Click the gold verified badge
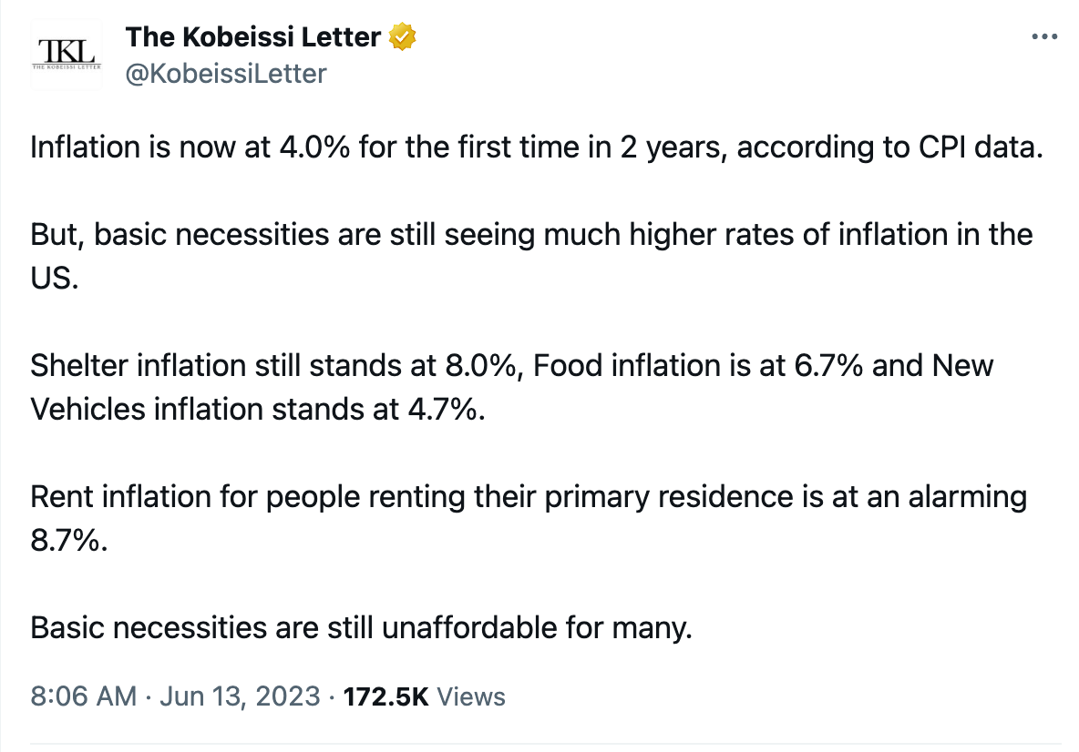Image resolution: width=1079 pixels, height=752 pixels. pos(403,37)
